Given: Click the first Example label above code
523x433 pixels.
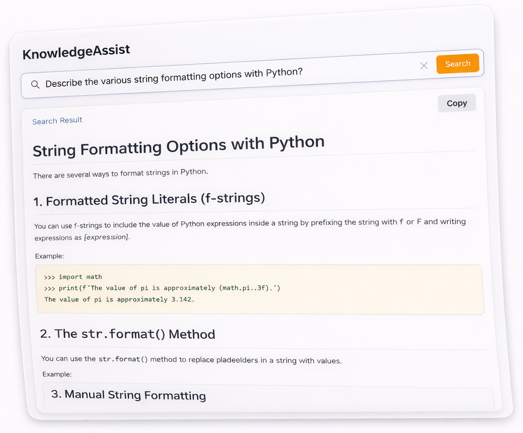Looking at the screenshot, I should pyautogui.click(x=49, y=256).
